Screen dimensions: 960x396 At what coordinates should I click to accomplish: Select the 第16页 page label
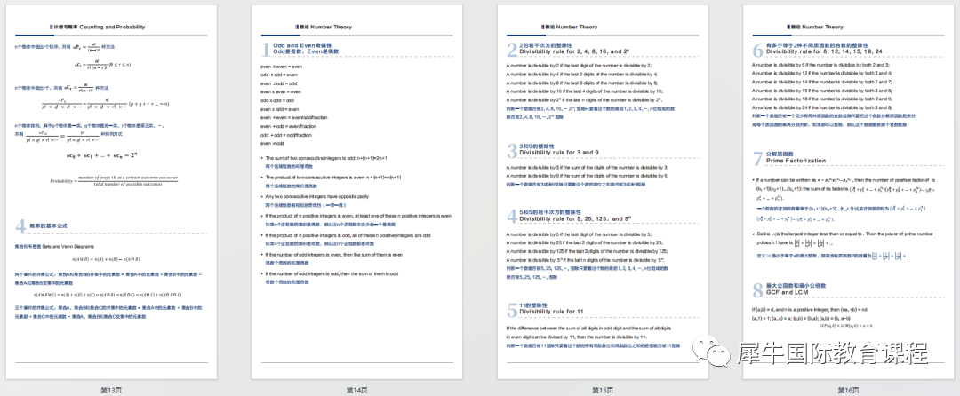click(849, 389)
